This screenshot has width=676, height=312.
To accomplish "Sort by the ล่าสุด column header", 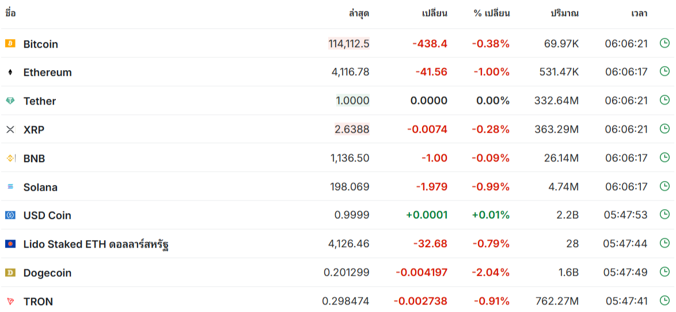I will [x=359, y=13].
